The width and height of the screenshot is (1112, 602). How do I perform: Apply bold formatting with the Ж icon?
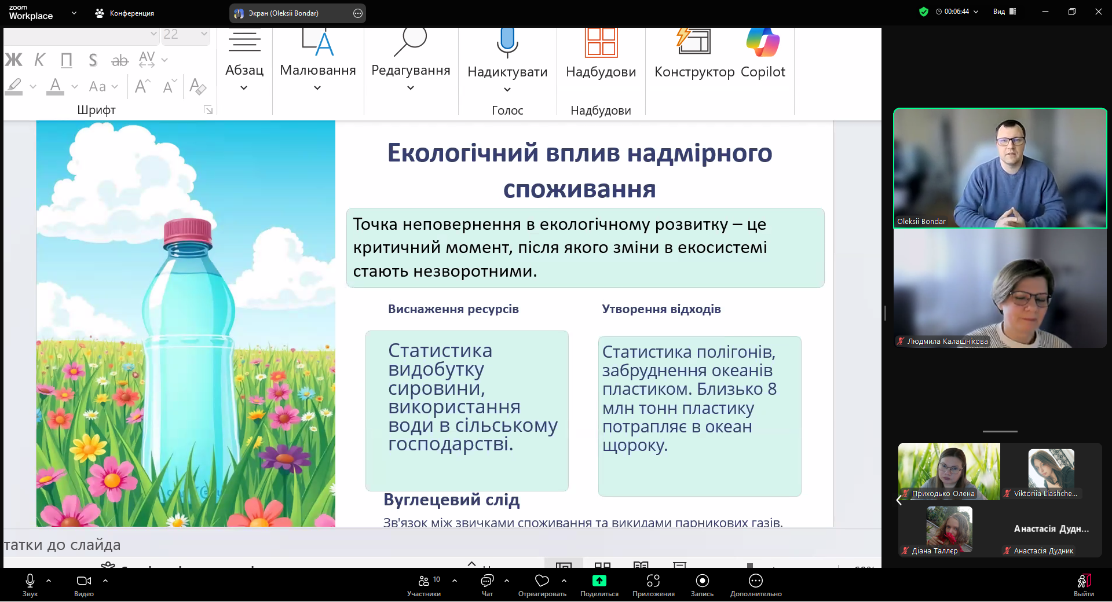tap(13, 59)
